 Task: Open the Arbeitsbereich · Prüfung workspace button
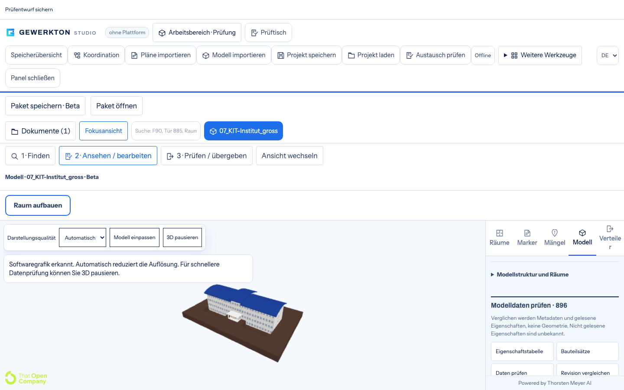197,32
